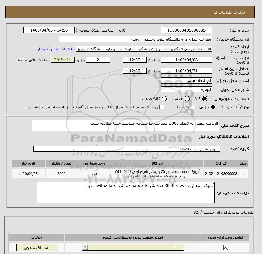Click the delivery city field ارومیه
This screenshot has width=262, height=254.
[186, 90]
